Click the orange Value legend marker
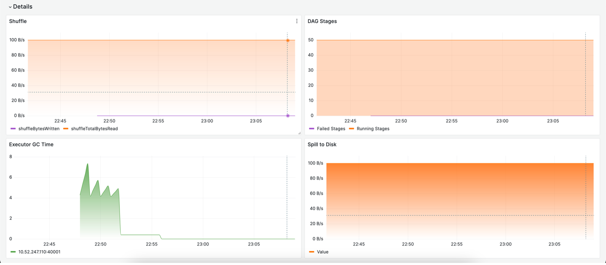 pos(311,252)
